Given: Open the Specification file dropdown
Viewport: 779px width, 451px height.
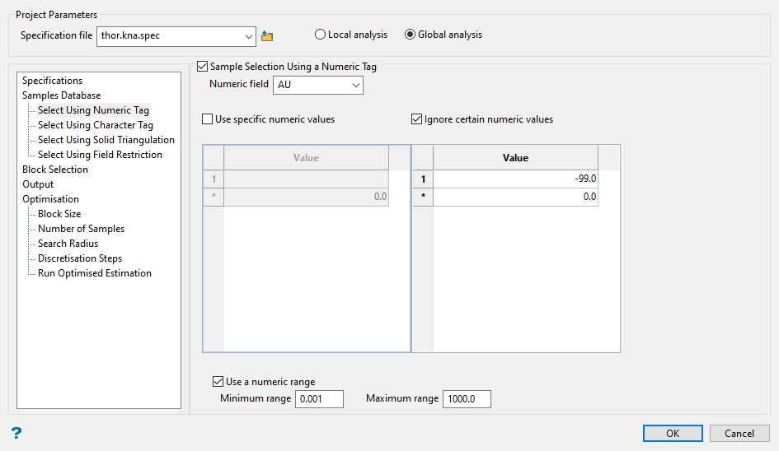Looking at the screenshot, I should (x=250, y=36).
